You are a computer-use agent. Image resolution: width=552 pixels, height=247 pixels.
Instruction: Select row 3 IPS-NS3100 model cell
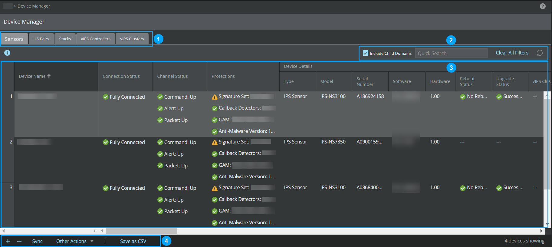point(333,187)
